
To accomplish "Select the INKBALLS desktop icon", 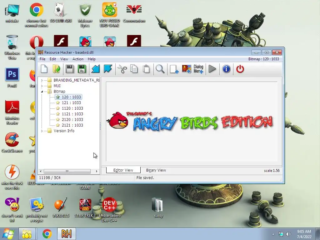I will click(x=61, y=207).
